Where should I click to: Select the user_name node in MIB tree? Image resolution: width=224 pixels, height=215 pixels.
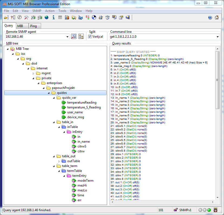tap(75, 112)
